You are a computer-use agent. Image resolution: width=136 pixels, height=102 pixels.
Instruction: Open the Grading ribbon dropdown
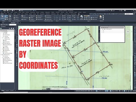[24, 19]
